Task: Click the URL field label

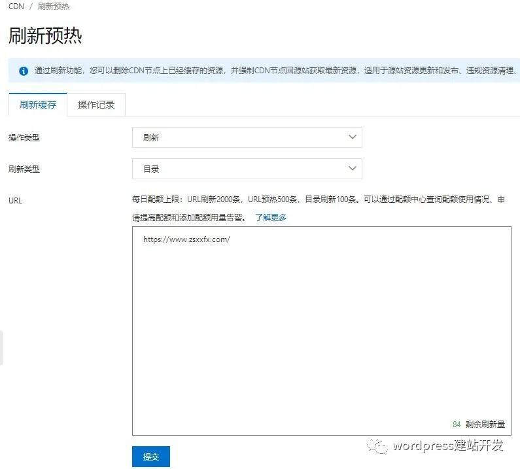Action: pos(15,201)
